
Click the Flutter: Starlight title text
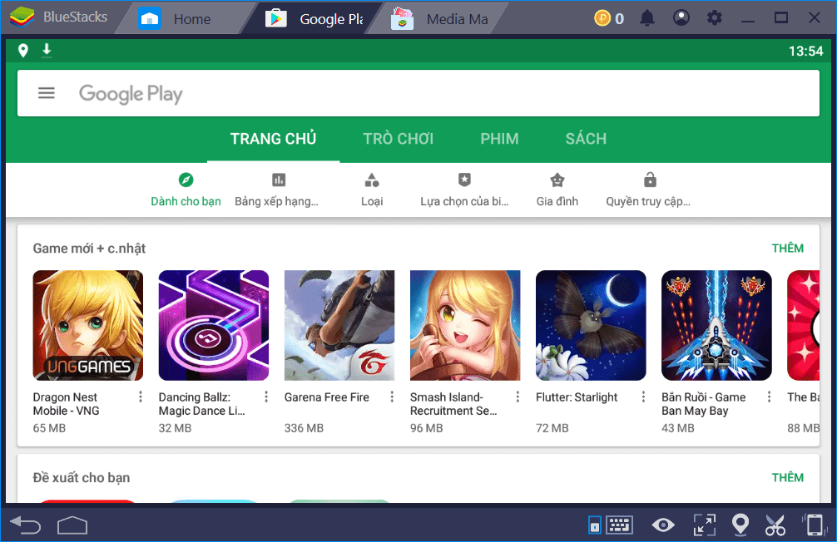(x=577, y=397)
